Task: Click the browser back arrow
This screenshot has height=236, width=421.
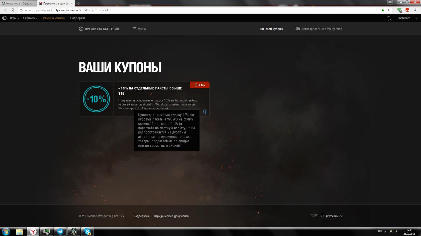Action: [x=6, y=10]
